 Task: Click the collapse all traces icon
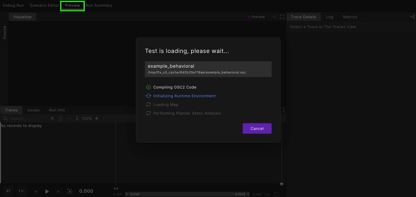[x=60, y=118]
